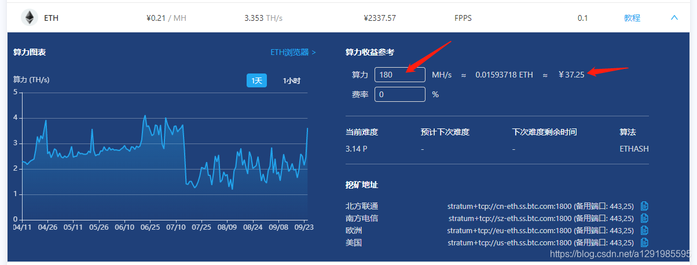
Task: Click the 0.1 minimum payout value
Action: (583, 18)
